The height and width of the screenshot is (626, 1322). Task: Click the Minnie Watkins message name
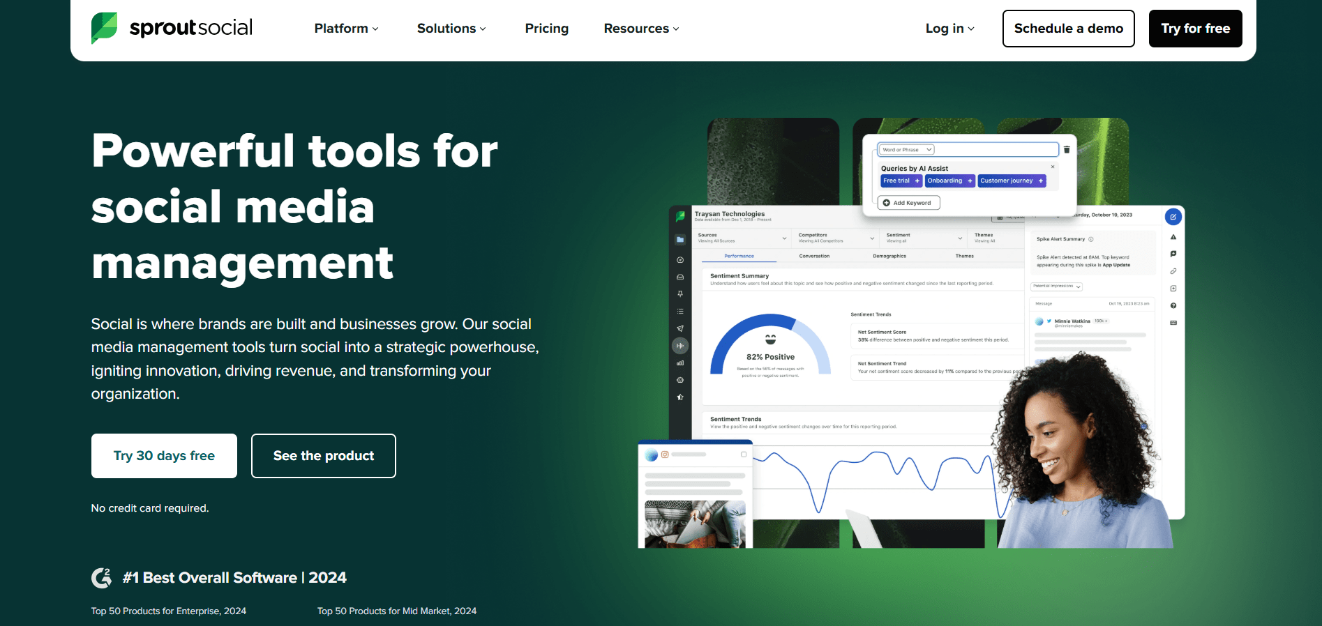[1072, 321]
